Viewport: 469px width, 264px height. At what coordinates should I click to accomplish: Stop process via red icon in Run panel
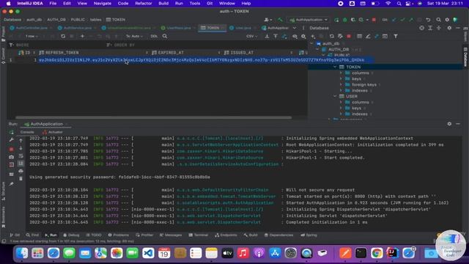pos(12,149)
